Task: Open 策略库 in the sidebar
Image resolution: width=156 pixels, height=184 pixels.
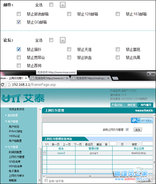Action: tap(13, 180)
